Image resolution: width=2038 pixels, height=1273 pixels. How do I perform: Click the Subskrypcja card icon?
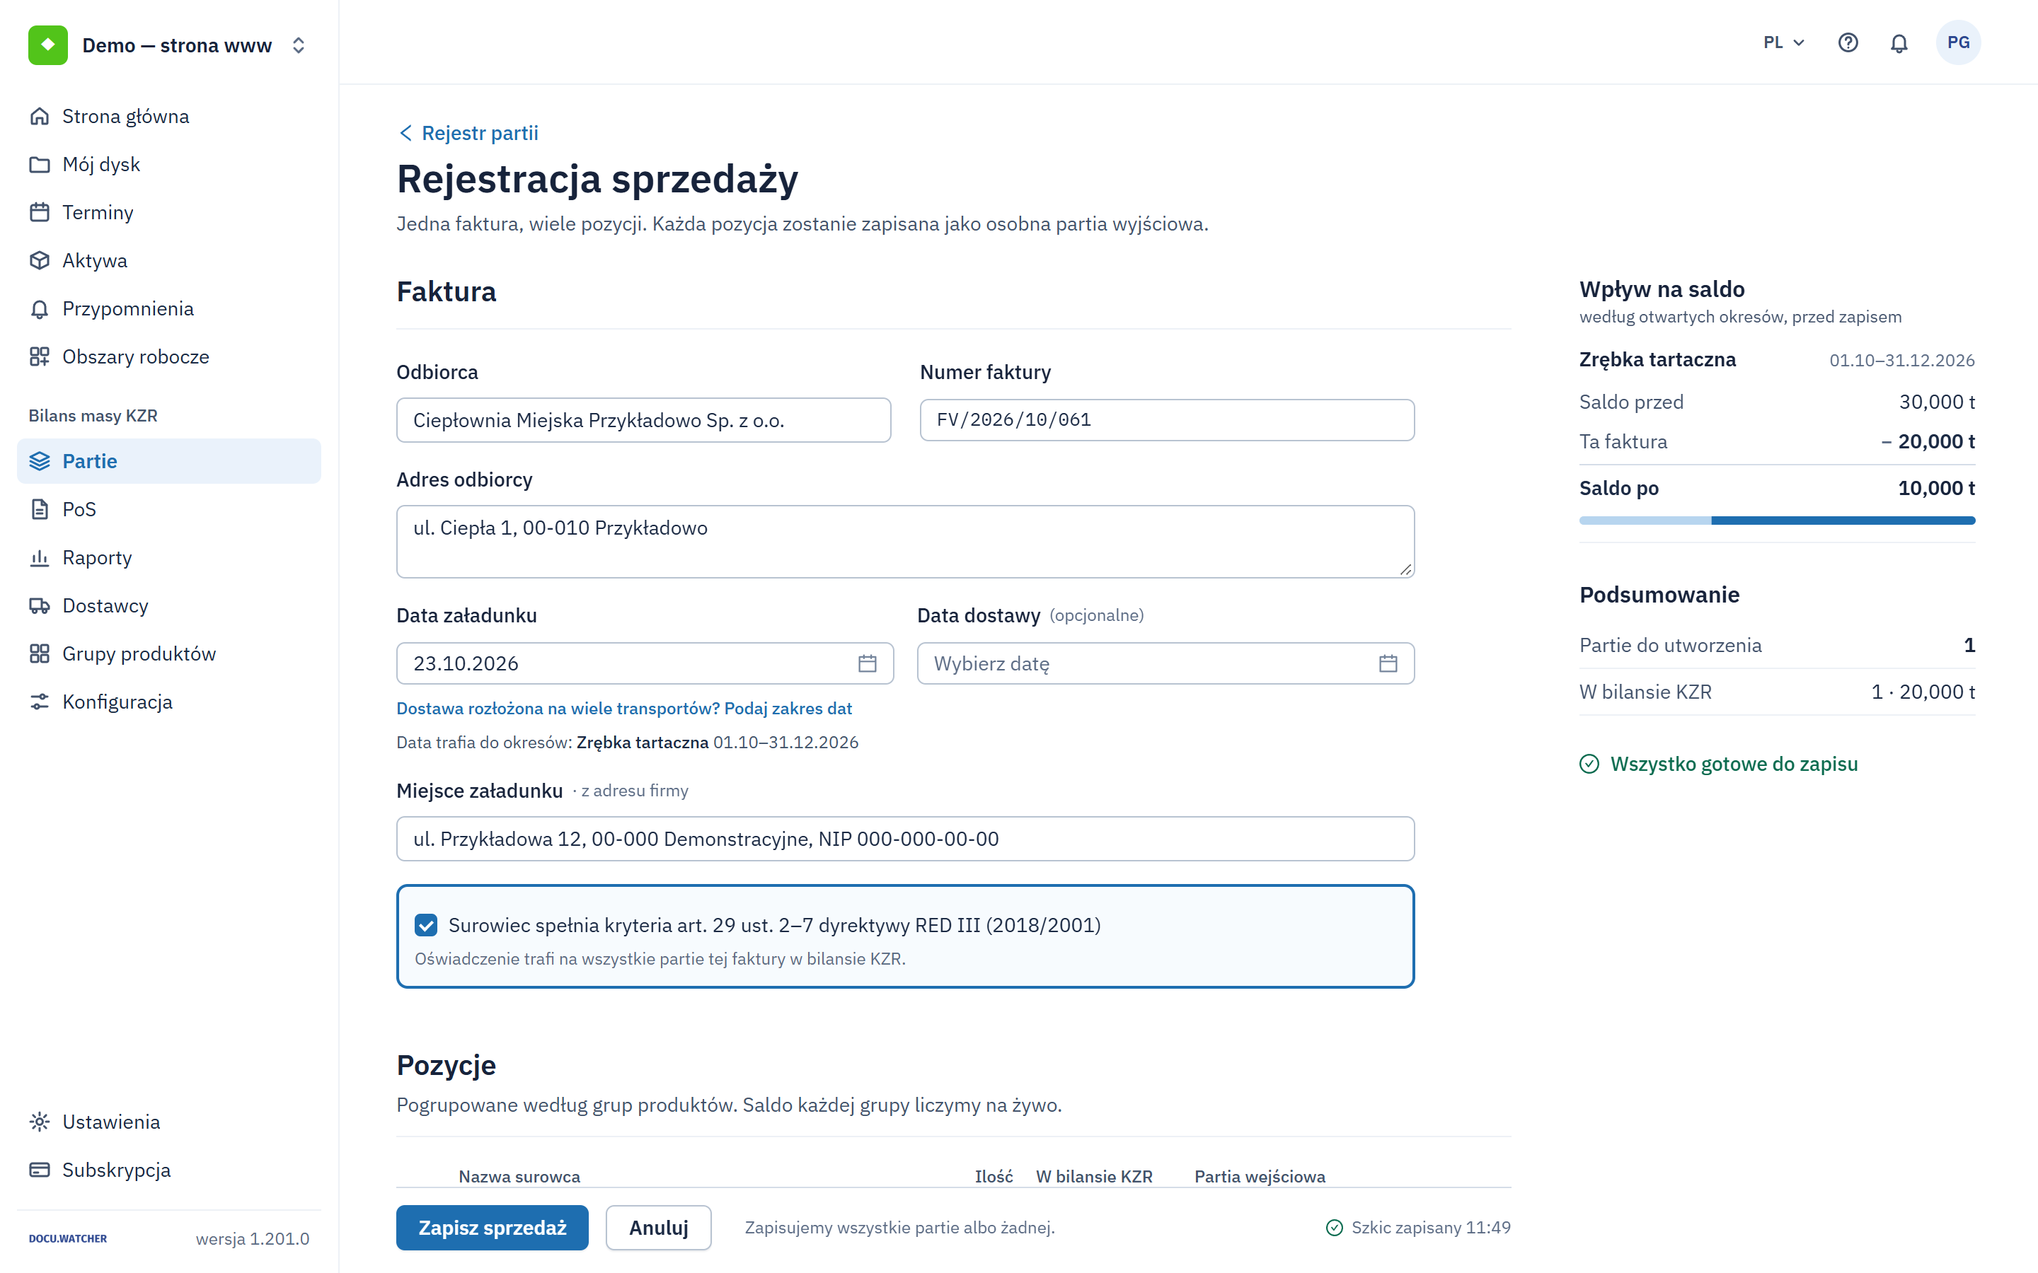pos(40,1170)
